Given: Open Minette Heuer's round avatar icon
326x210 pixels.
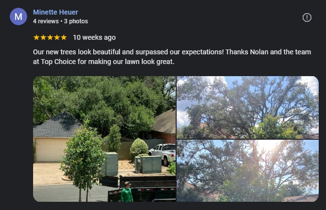Looking at the screenshot, I should (18, 16).
